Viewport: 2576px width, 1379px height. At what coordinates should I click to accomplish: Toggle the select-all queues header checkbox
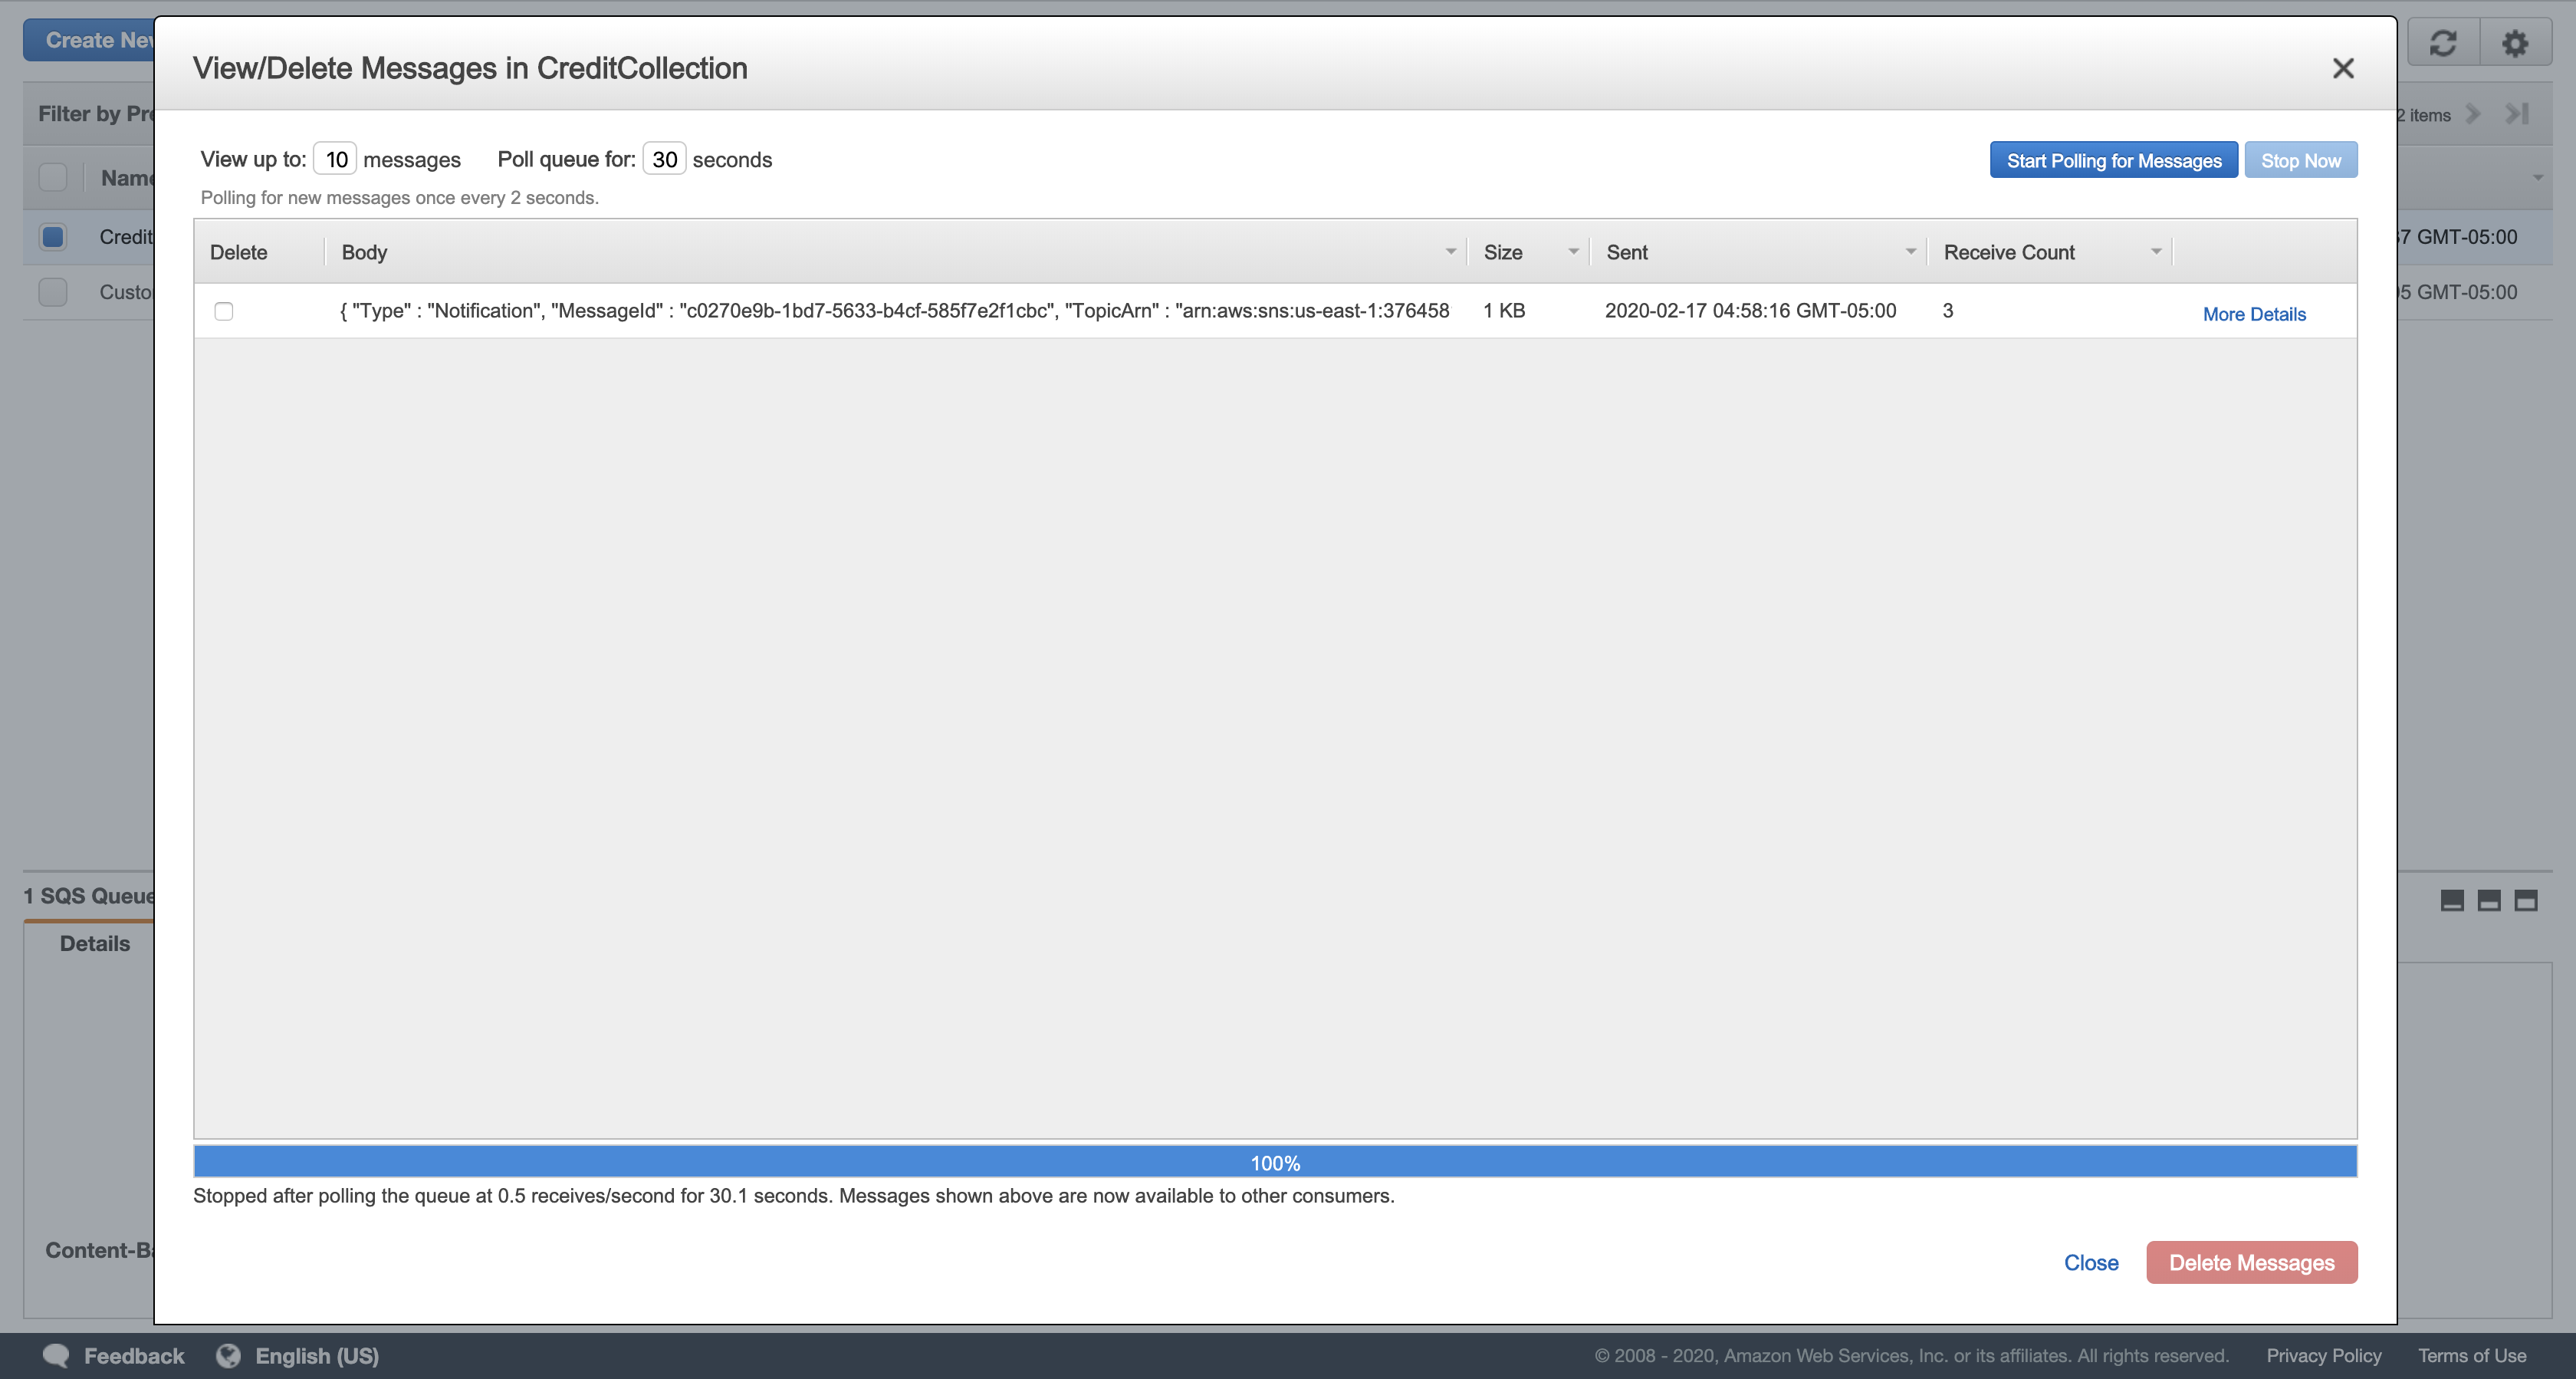tap(53, 177)
